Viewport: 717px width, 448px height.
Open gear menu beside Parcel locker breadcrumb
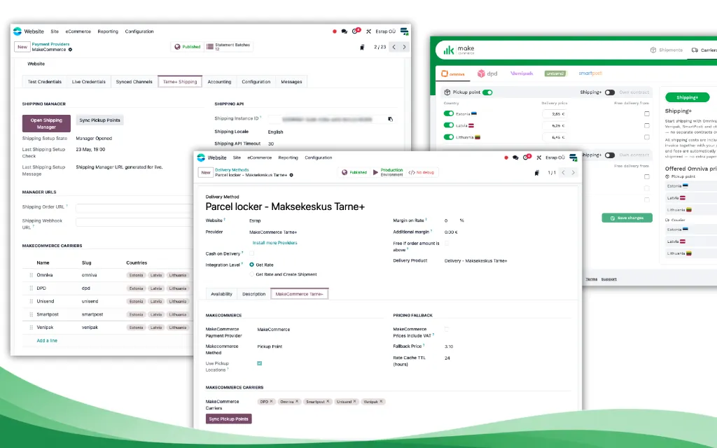click(291, 175)
